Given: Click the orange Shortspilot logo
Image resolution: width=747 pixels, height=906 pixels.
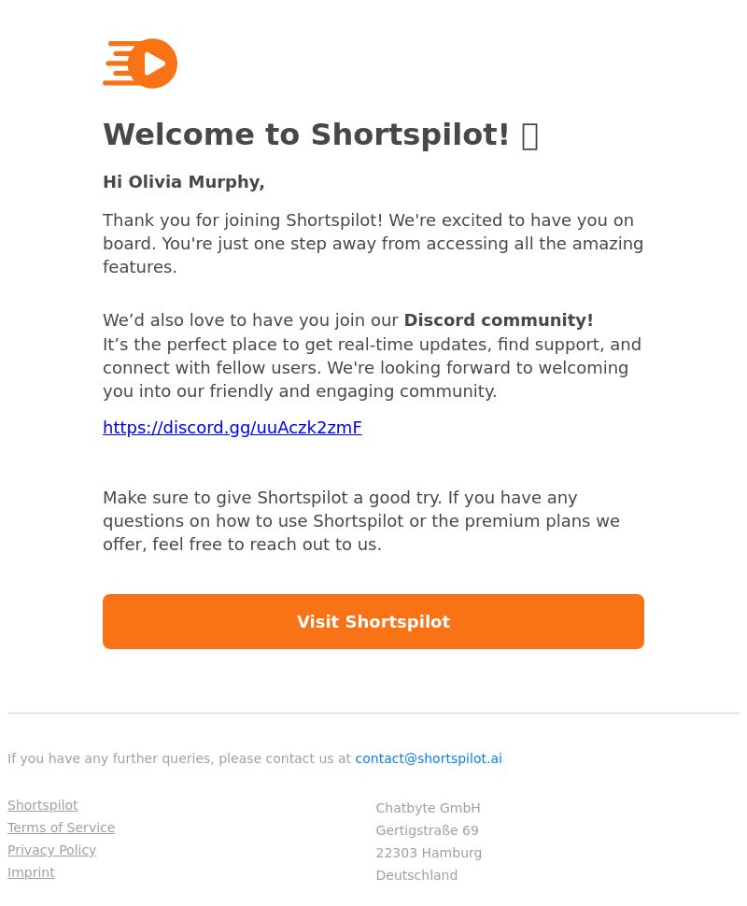Looking at the screenshot, I should (x=140, y=64).
